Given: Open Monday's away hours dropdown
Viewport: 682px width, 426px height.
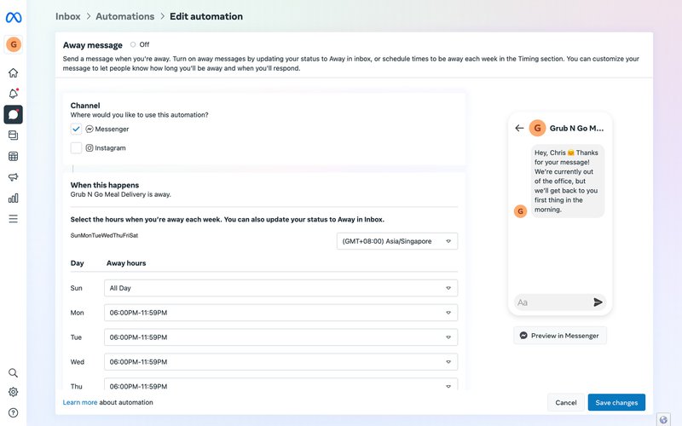Looking at the screenshot, I should click(x=280, y=313).
